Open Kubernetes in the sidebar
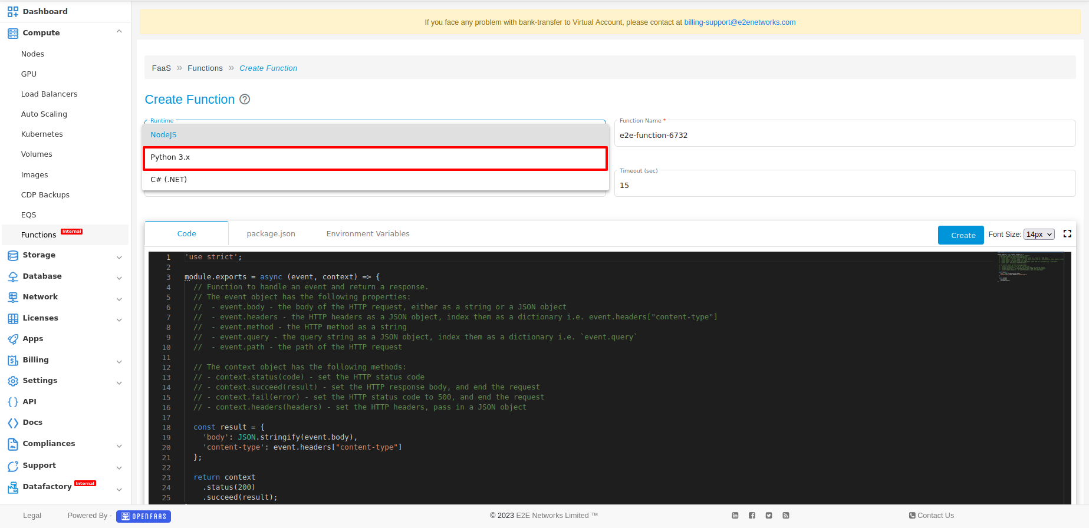This screenshot has width=1089, height=528. point(42,134)
